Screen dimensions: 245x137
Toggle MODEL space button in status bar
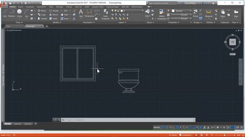click(x=157, y=127)
